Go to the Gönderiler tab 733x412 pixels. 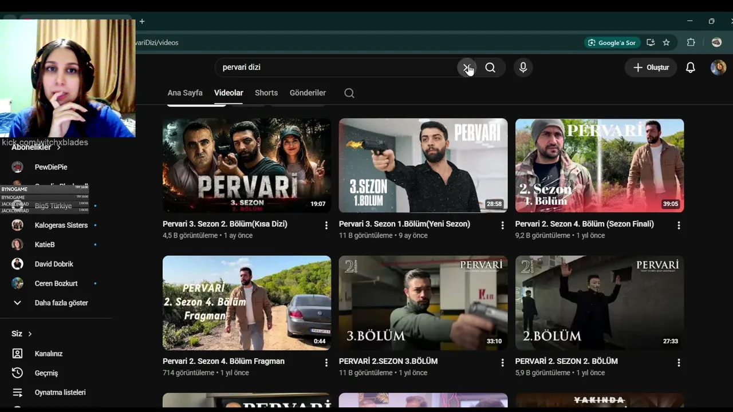click(308, 93)
